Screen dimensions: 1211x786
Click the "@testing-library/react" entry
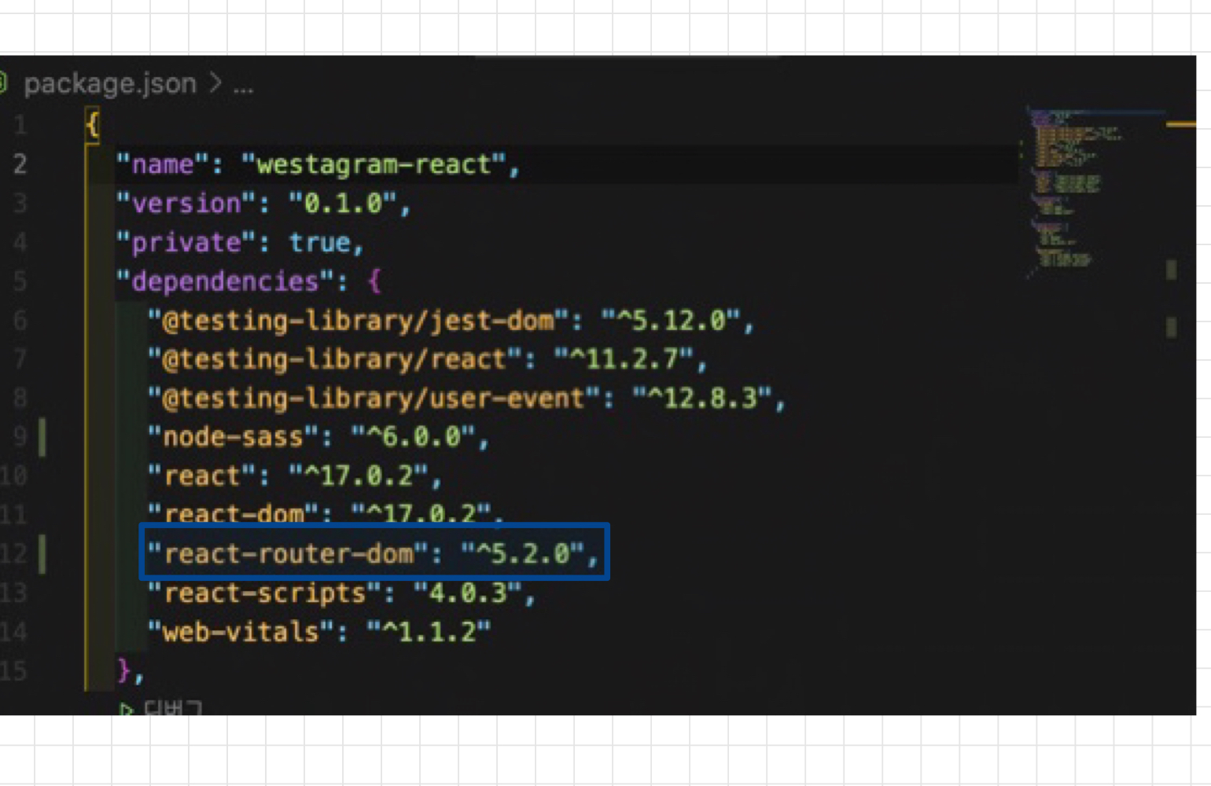(x=334, y=359)
